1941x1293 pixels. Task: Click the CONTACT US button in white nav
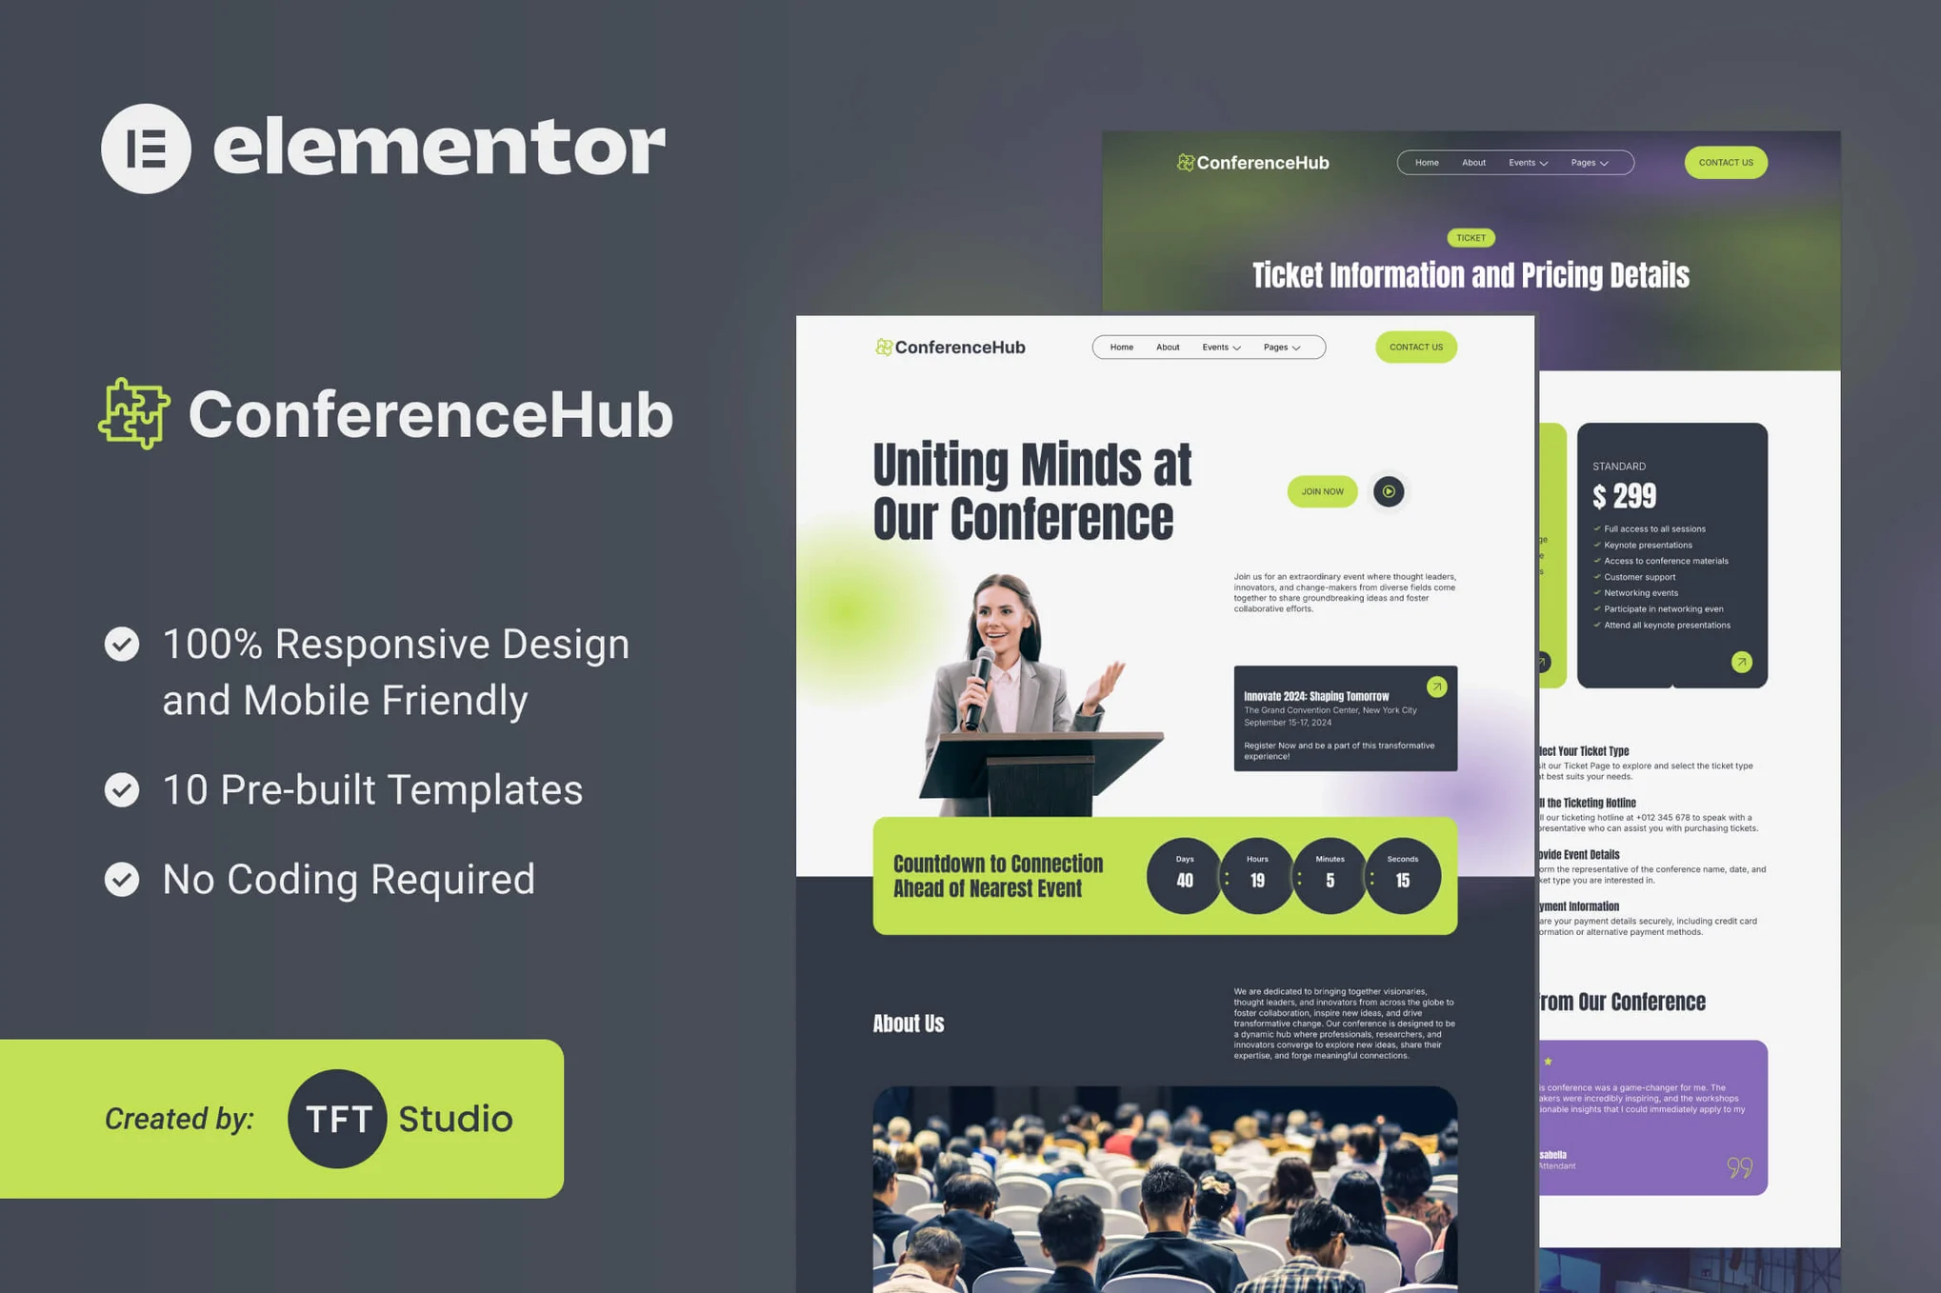pos(1415,345)
